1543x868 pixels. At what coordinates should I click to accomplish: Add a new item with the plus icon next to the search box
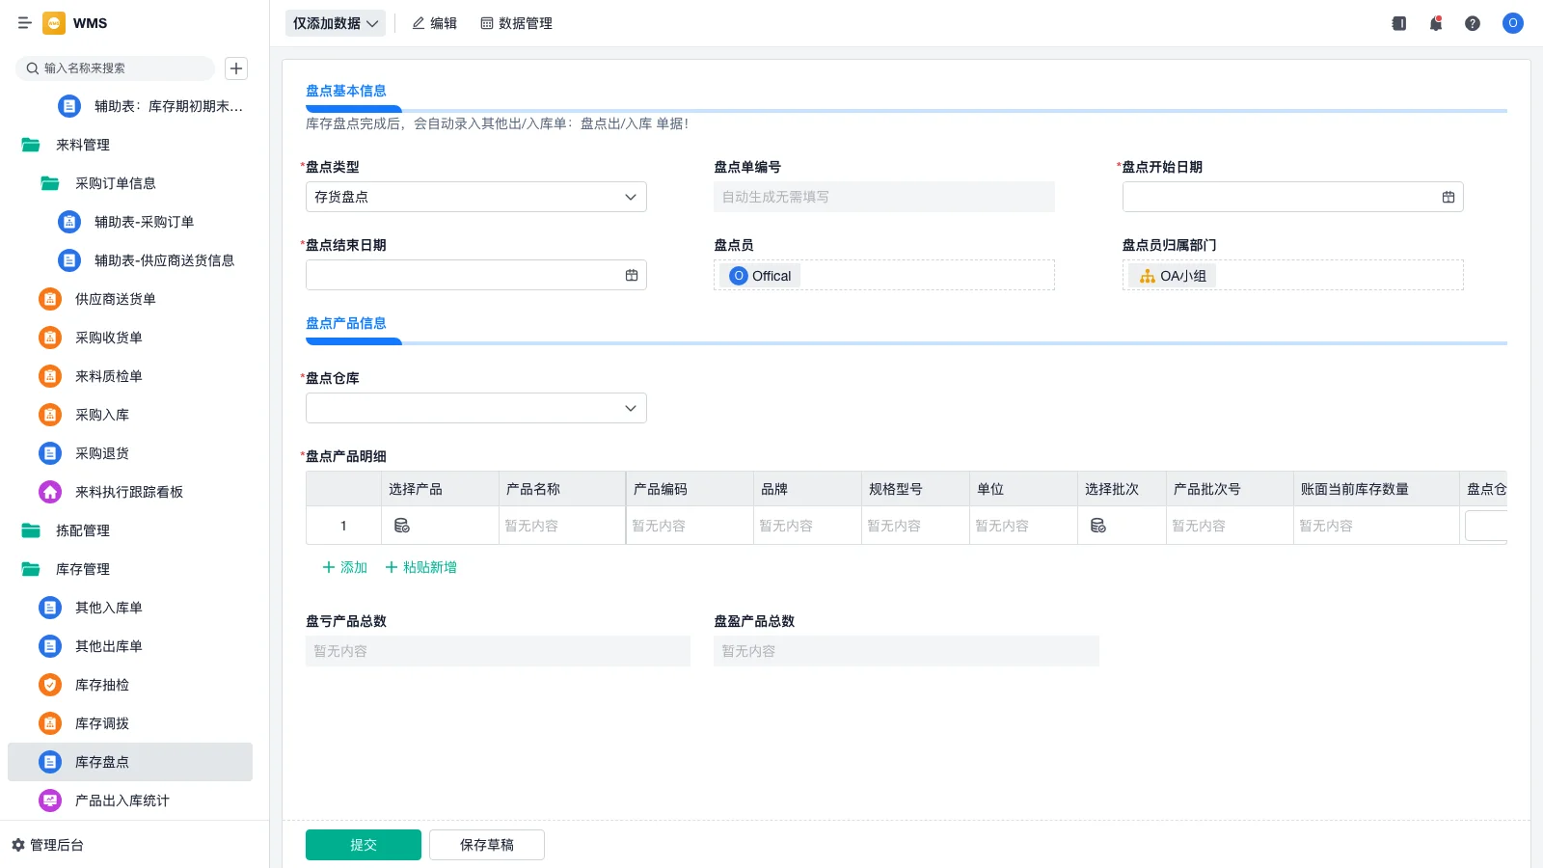(x=236, y=68)
